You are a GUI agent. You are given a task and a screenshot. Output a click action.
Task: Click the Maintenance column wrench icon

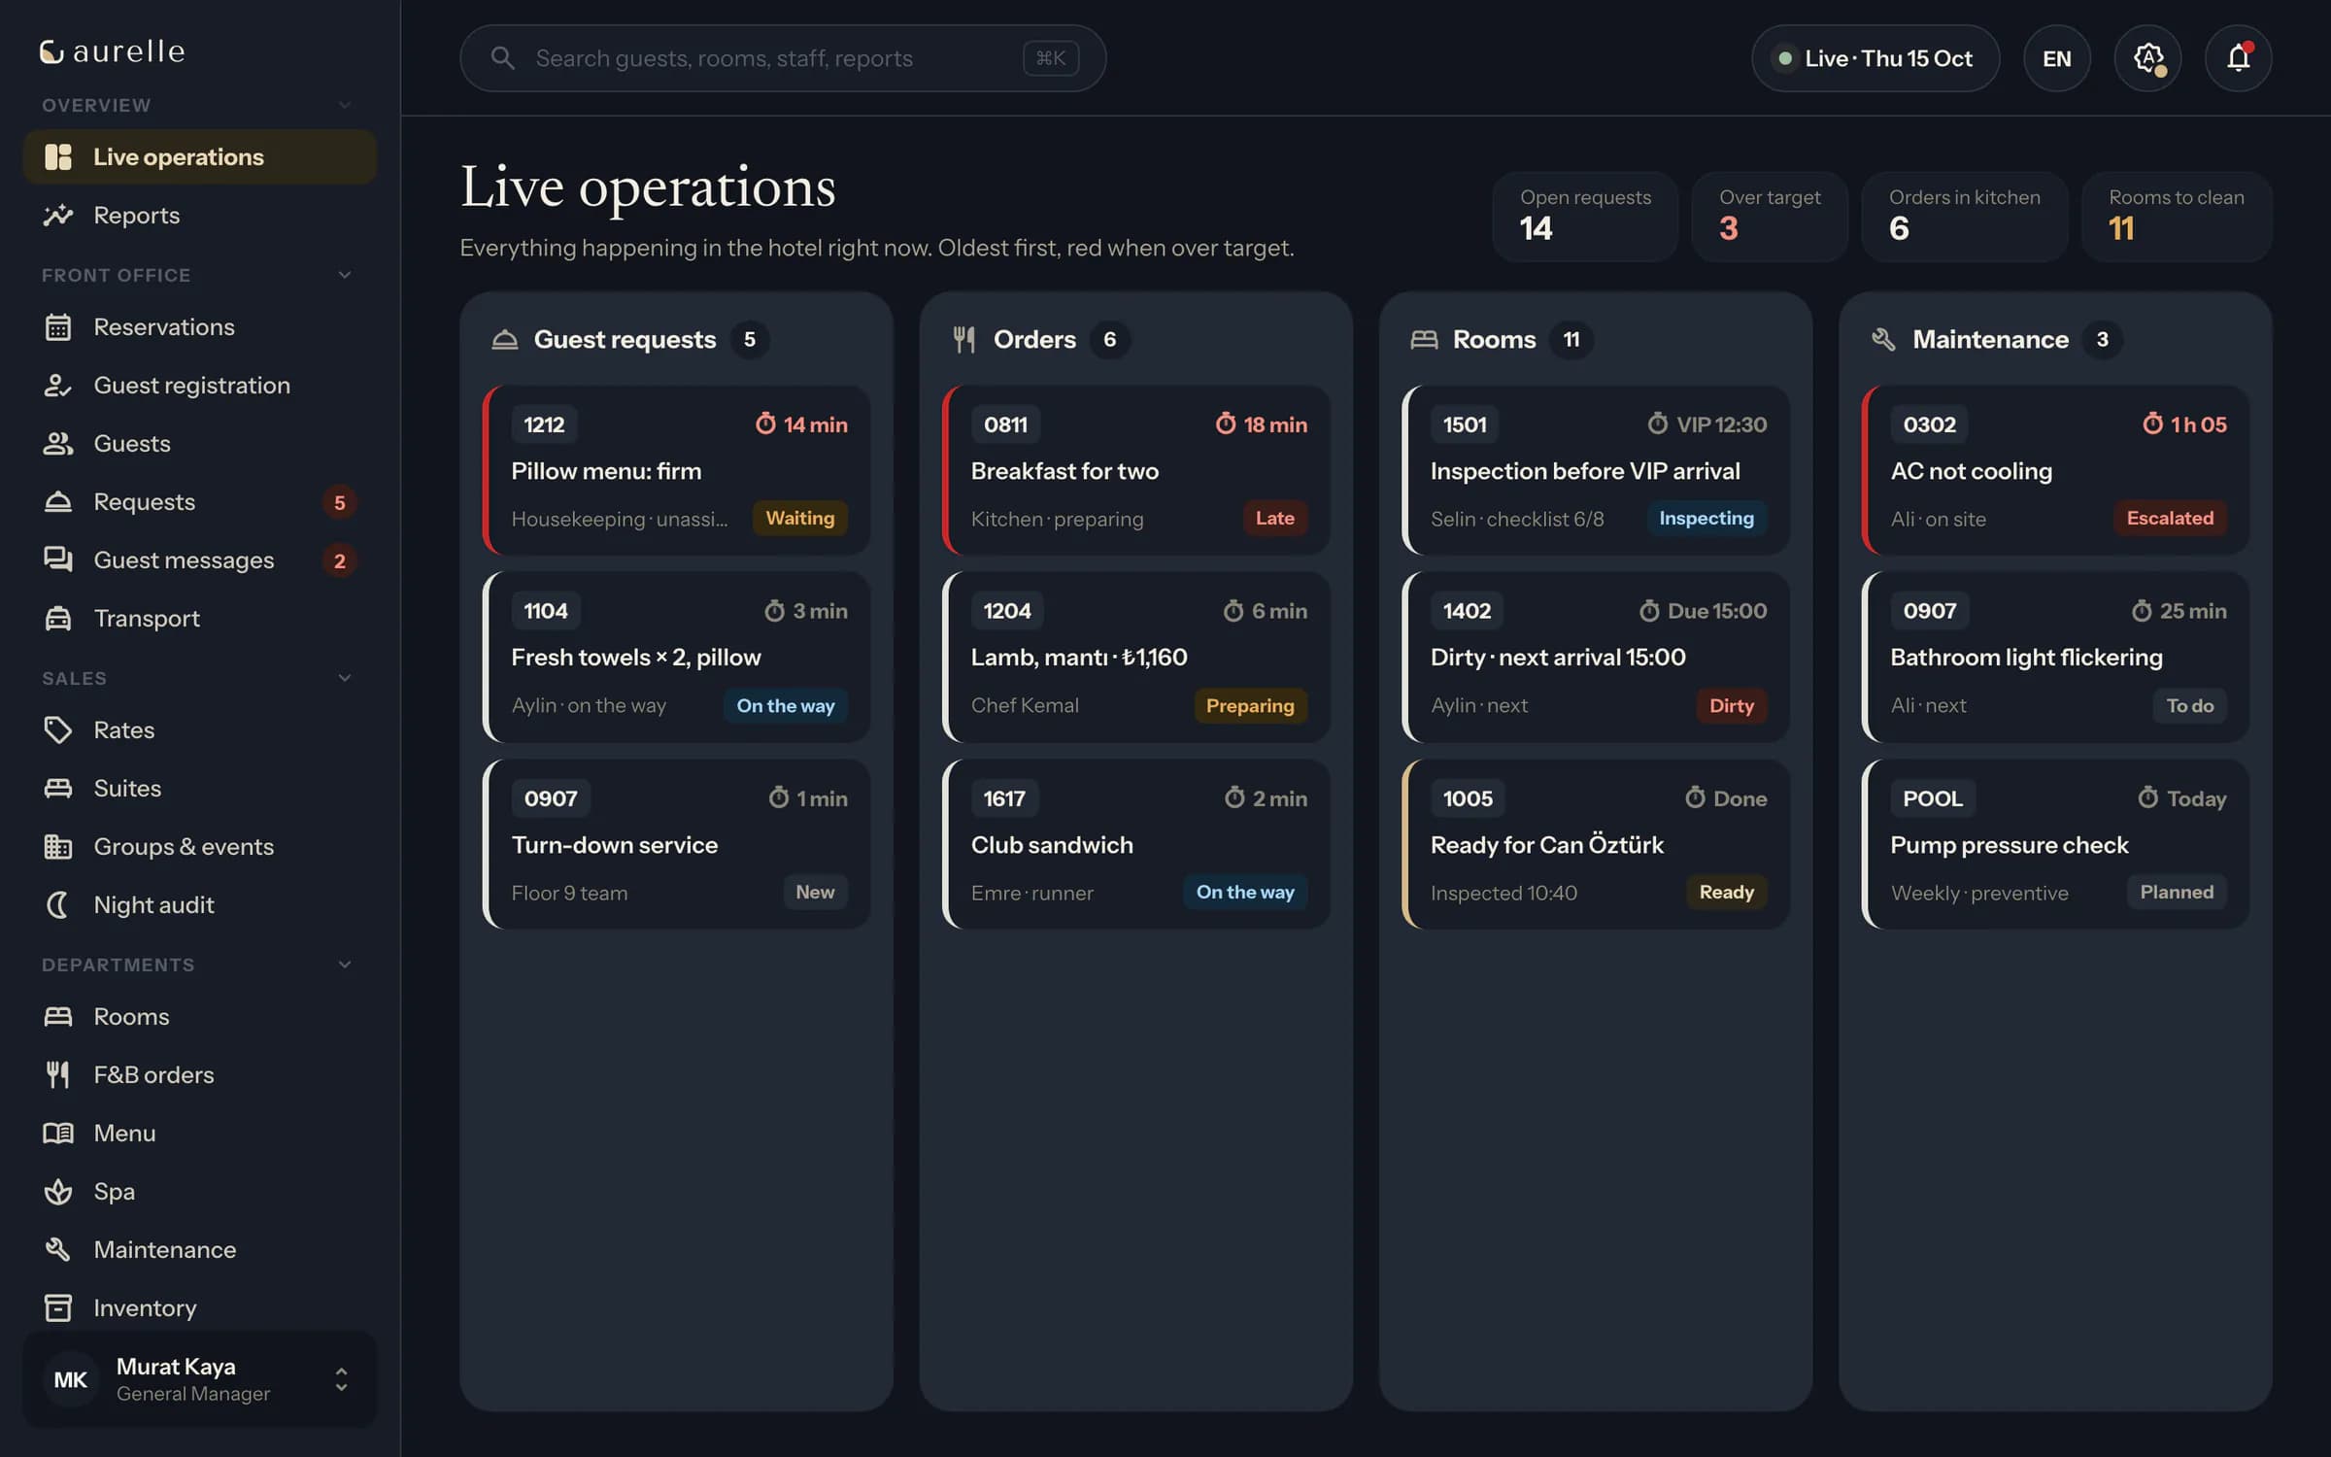click(1883, 340)
